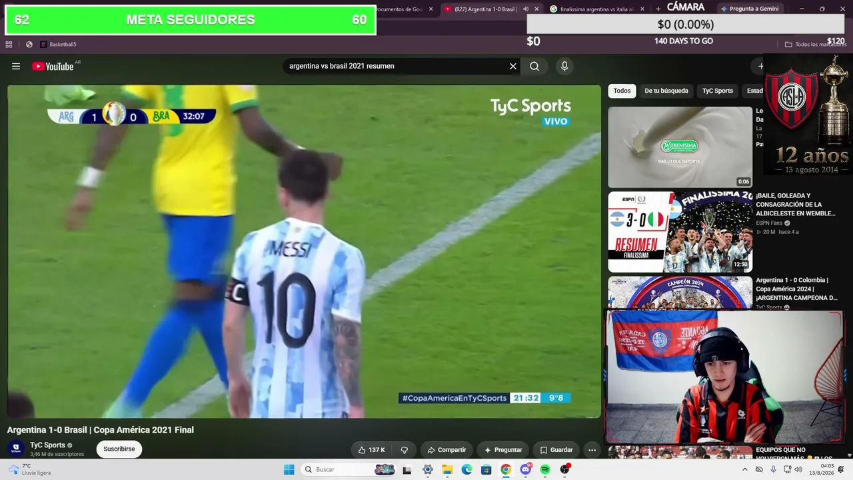
Task: Clear the YouTube search query
Action: [513, 66]
